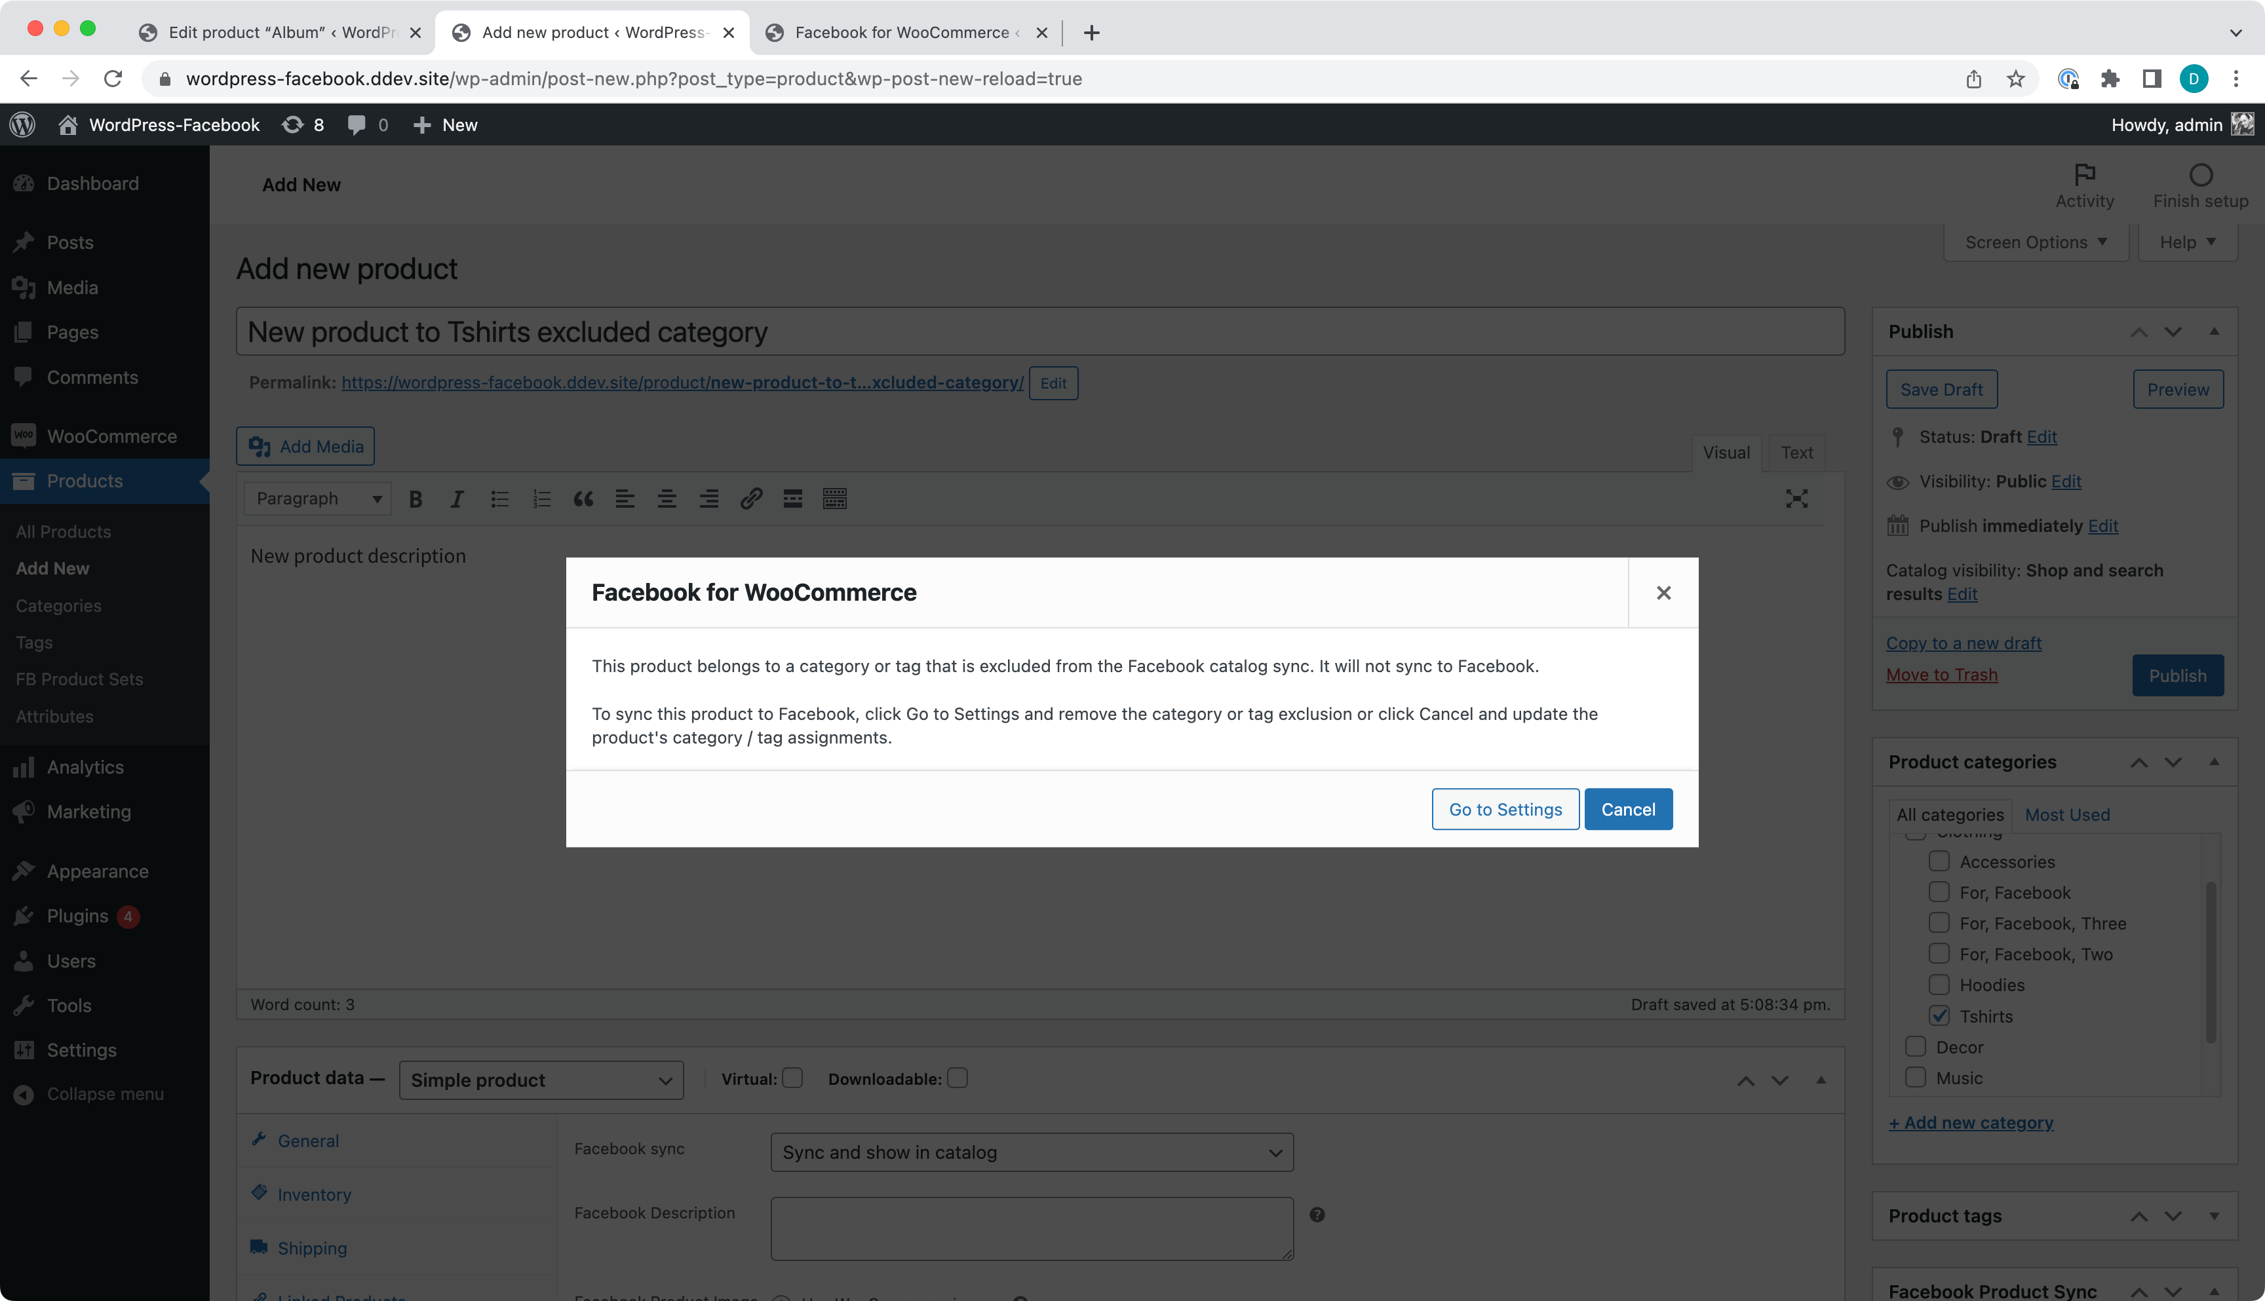The width and height of the screenshot is (2265, 1301).
Task: Enable the Hoodies category checkbox
Action: [1939, 983]
